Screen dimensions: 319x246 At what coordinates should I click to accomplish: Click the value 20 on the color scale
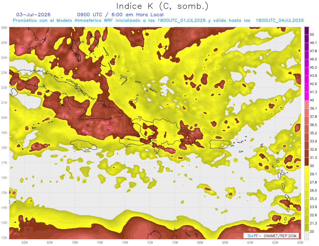pyautogui.click(x=312, y=232)
